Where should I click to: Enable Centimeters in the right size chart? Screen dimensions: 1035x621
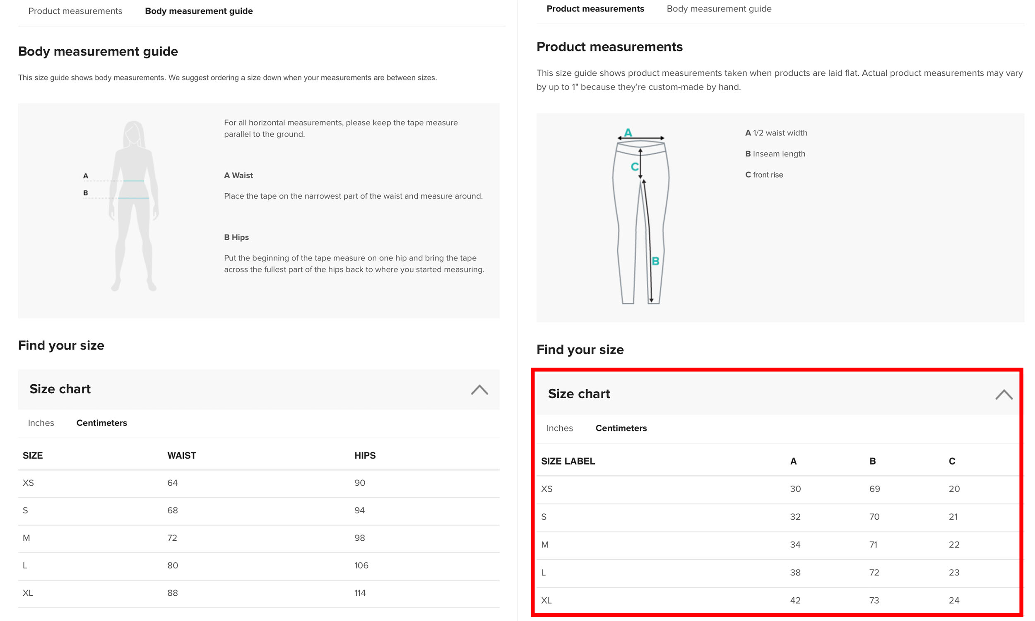(621, 428)
